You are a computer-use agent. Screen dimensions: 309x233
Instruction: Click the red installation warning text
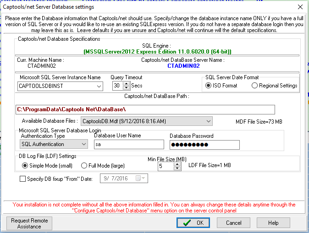154,208
